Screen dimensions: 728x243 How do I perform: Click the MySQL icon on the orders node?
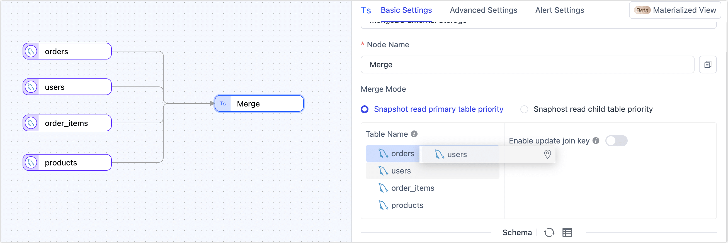coord(31,51)
